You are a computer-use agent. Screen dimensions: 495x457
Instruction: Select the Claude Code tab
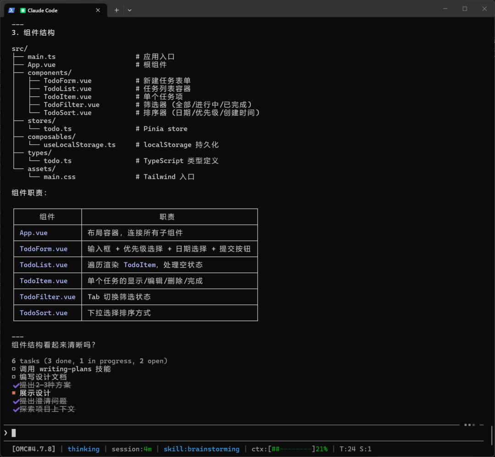[55, 11]
